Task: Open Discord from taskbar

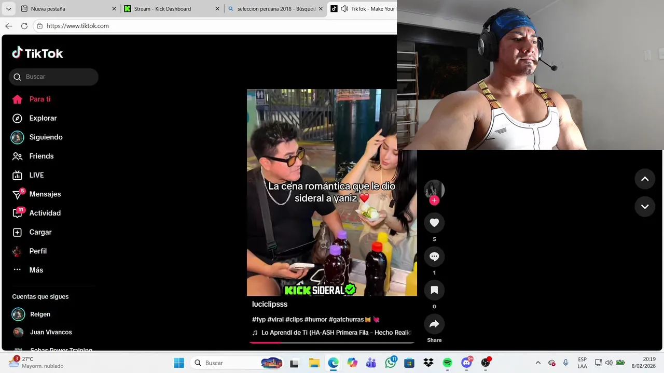Action: 467,363
